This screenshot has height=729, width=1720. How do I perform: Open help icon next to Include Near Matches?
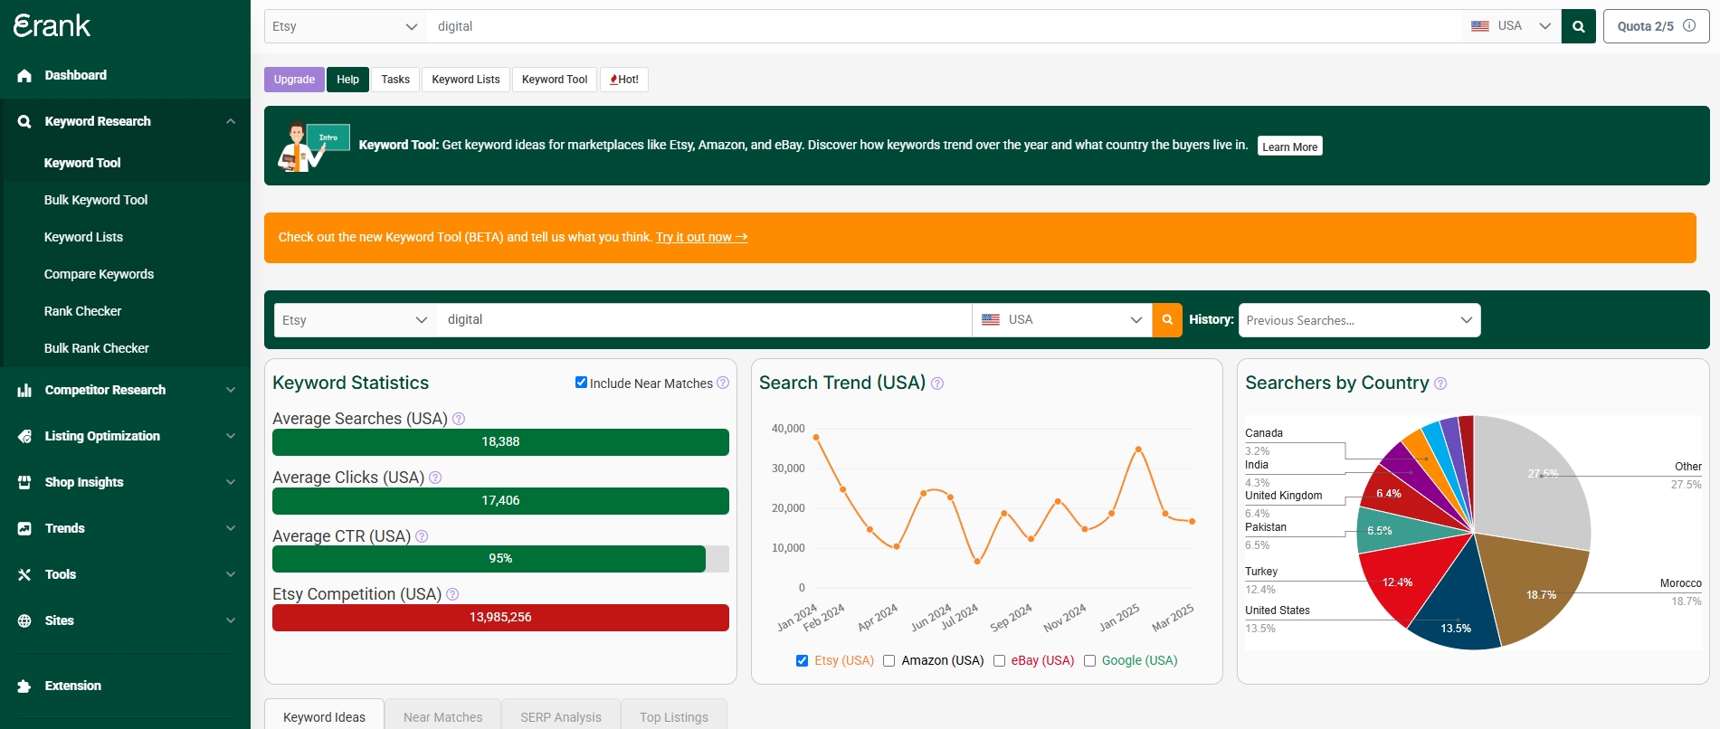(x=723, y=383)
